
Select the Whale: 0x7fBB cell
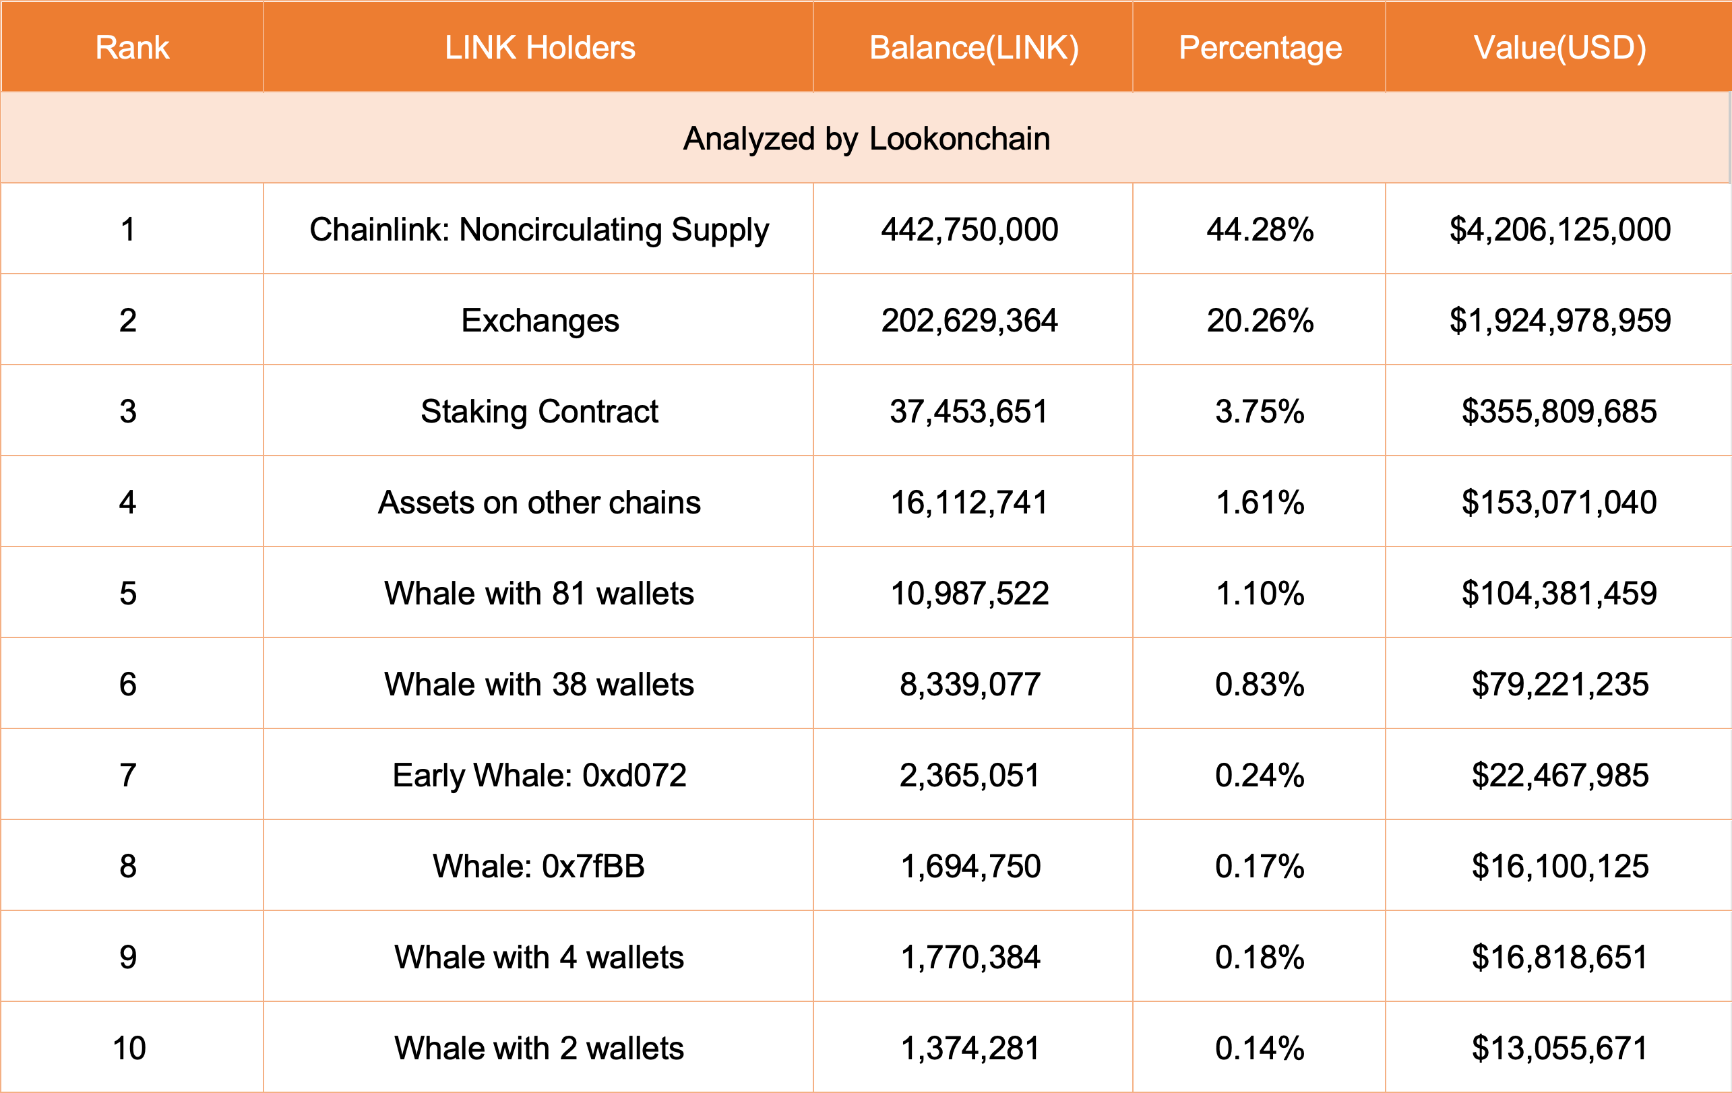[538, 866]
